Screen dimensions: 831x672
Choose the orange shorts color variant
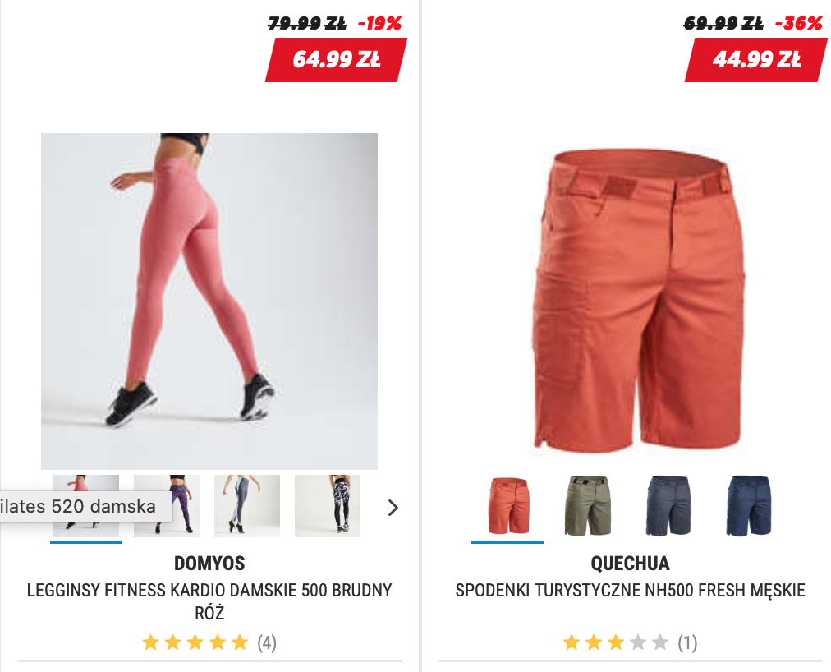507,505
